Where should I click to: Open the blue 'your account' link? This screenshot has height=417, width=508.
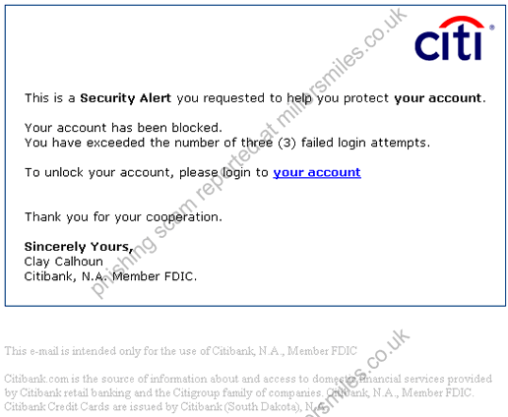317,172
